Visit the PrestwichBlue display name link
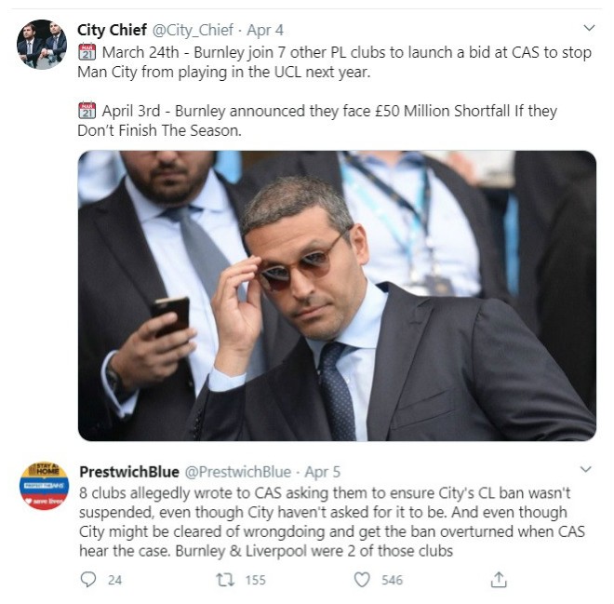The height and width of the screenshot is (604, 614). pos(129,471)
